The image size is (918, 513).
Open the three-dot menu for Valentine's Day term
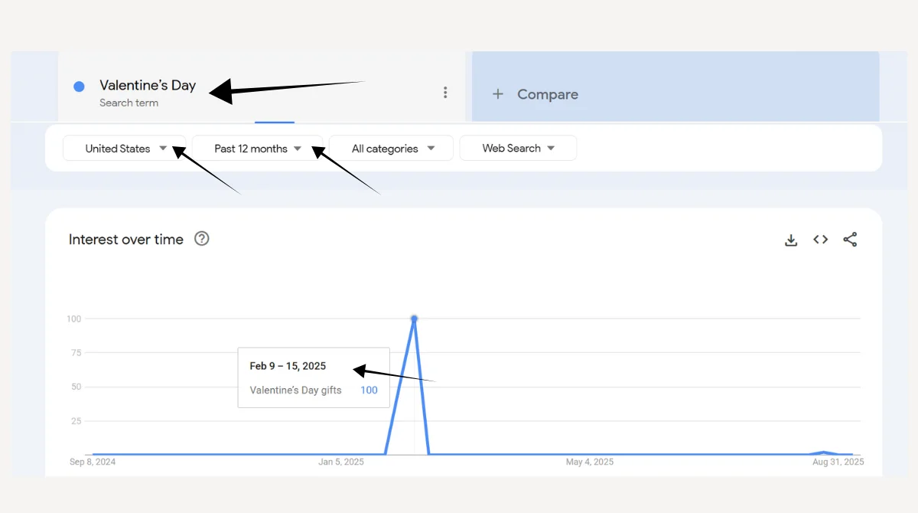[445, 93]
